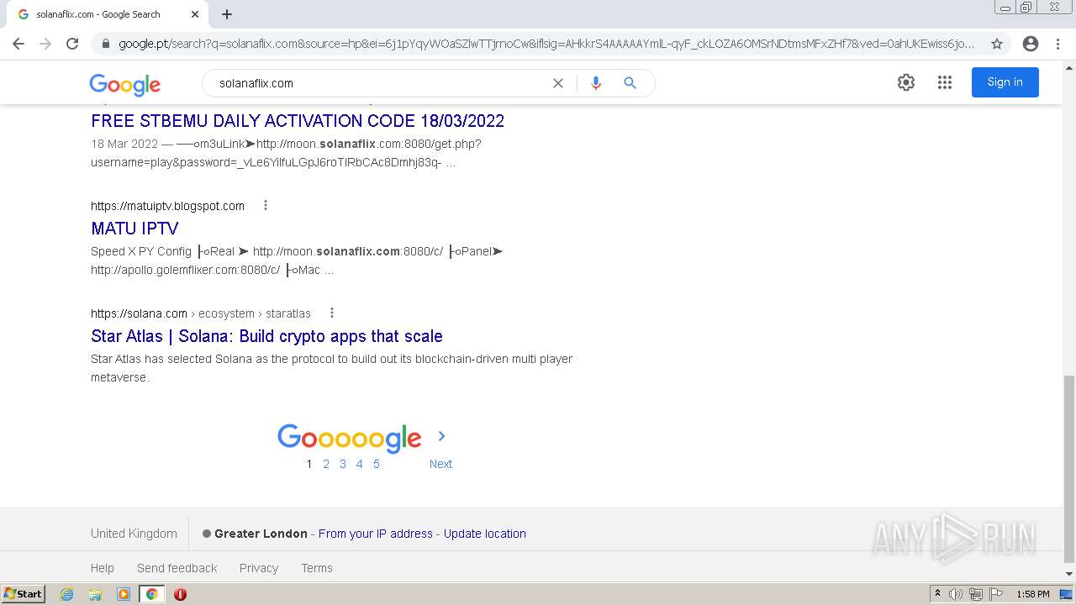Click the Action Center flag icon
The image size is (1076, 605).
(x=996, y=594)
